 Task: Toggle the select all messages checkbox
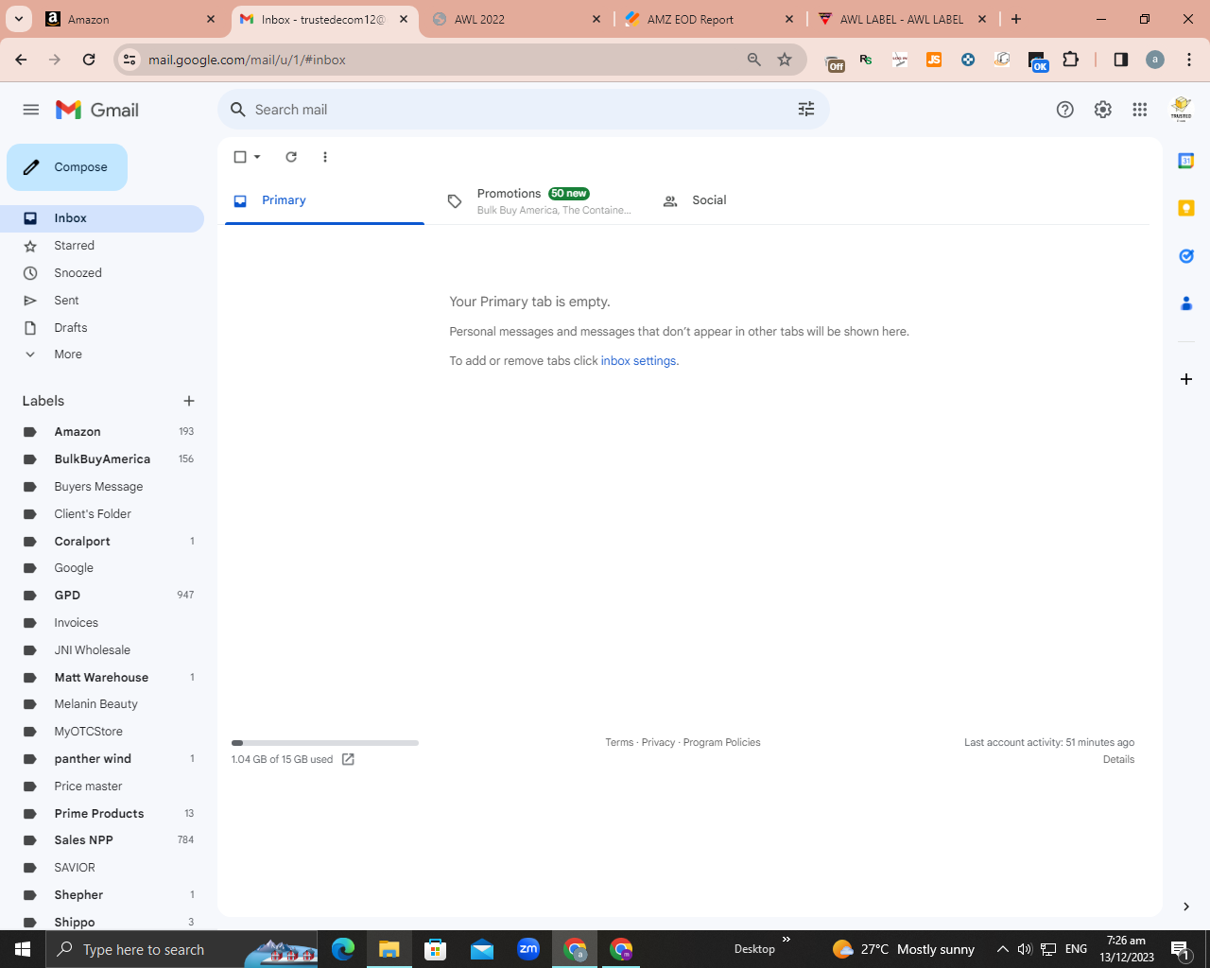240,157
